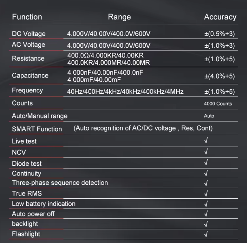Click the DC Voltage label
247x243 pixels.
pos(29,34)
